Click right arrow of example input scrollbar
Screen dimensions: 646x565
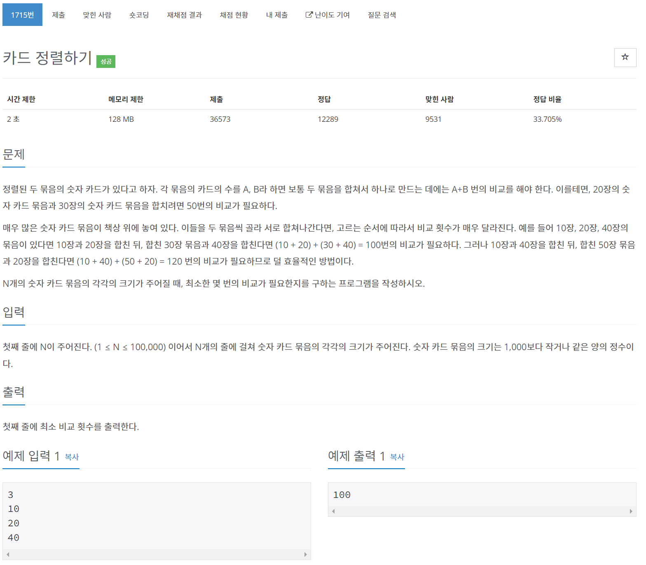305,554
